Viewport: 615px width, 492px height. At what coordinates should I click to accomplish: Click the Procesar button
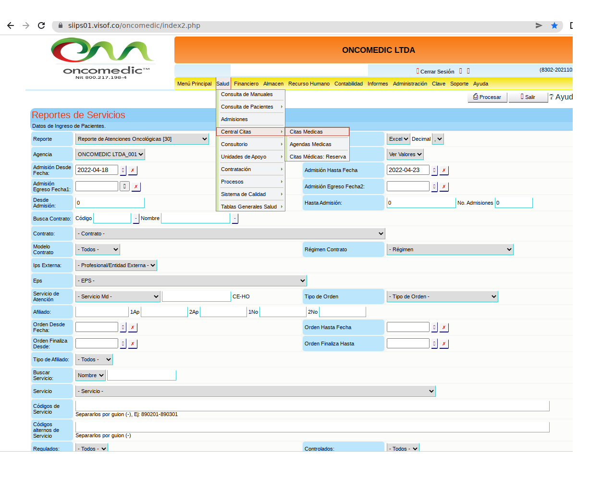(x=487, y=97)
